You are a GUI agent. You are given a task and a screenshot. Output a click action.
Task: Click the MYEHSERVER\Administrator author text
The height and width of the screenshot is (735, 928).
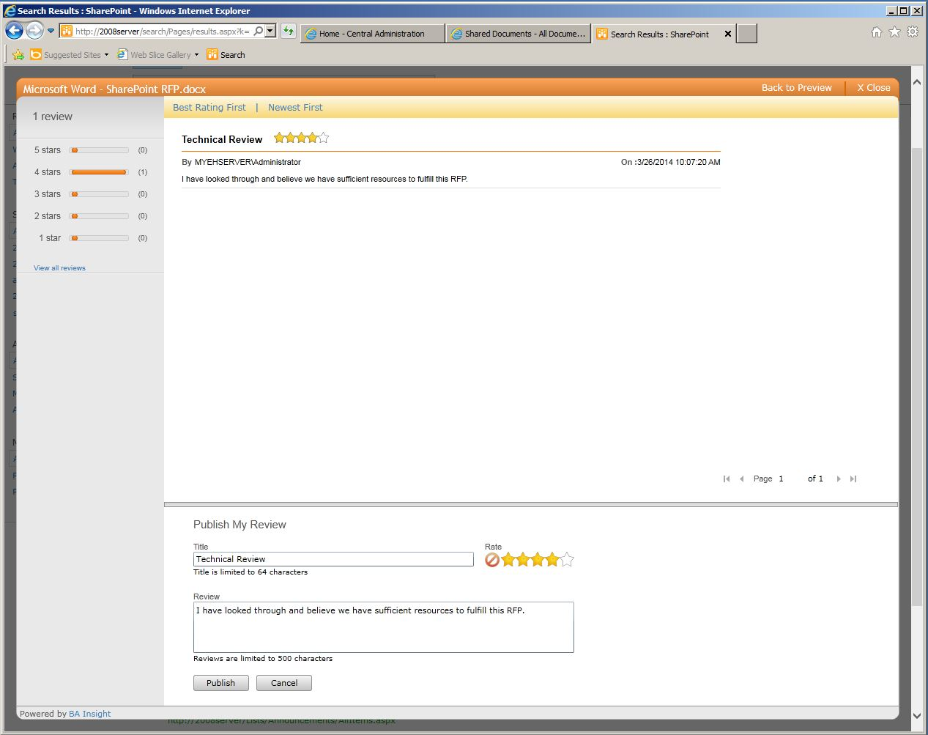point(248,162)
